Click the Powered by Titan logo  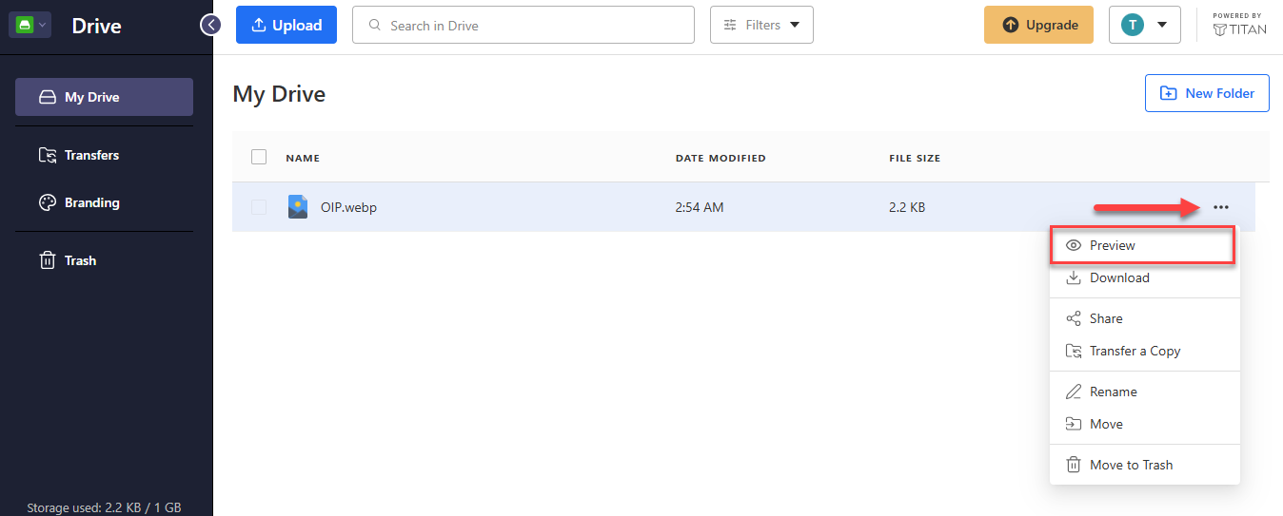(1239, 25)
